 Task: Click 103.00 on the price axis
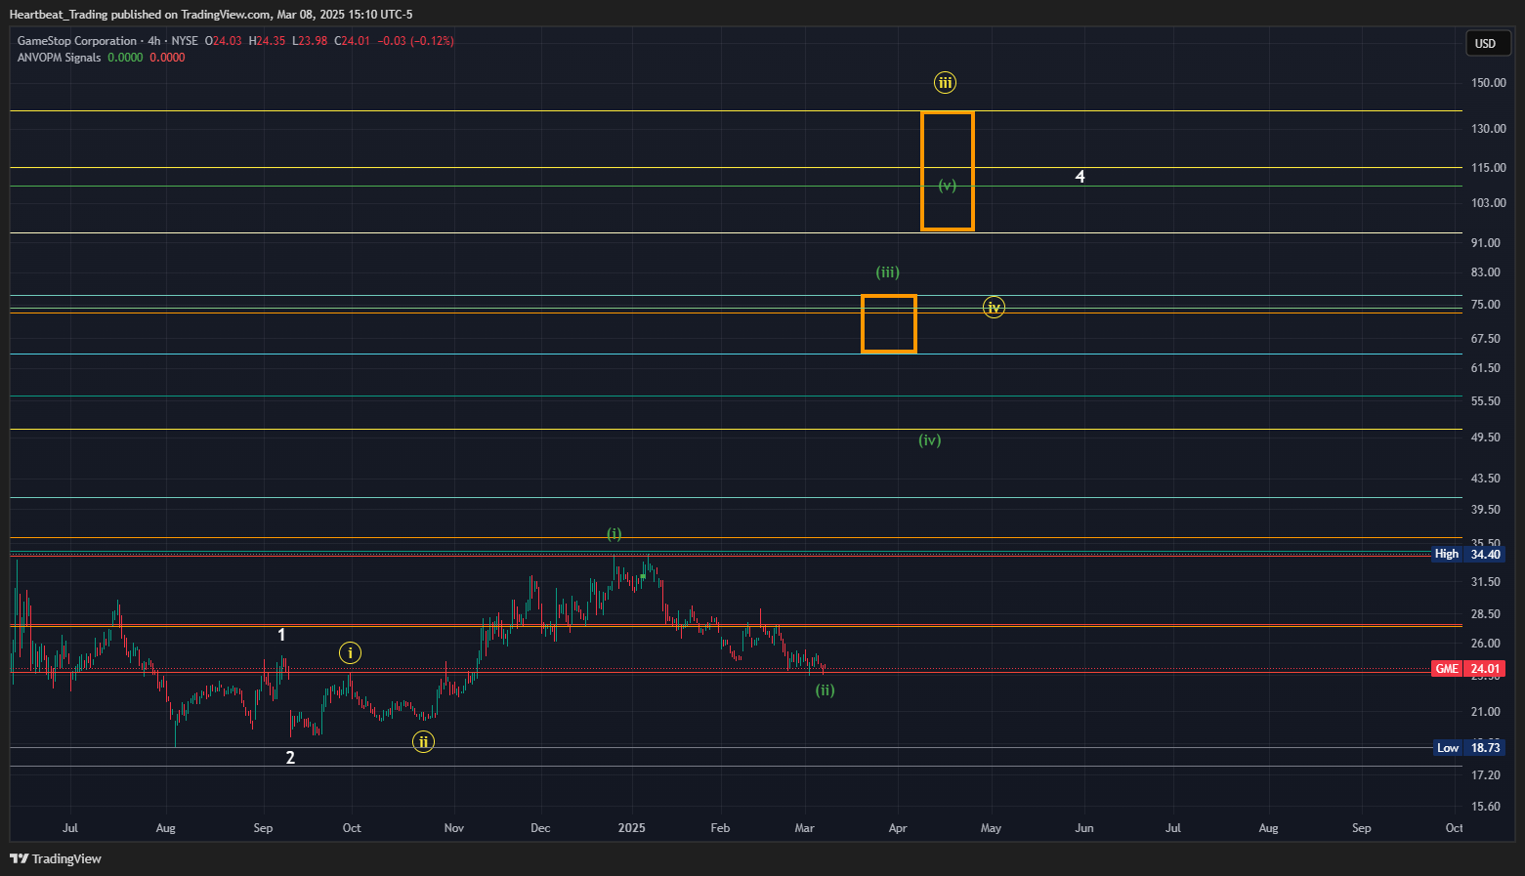[1489, 203]
